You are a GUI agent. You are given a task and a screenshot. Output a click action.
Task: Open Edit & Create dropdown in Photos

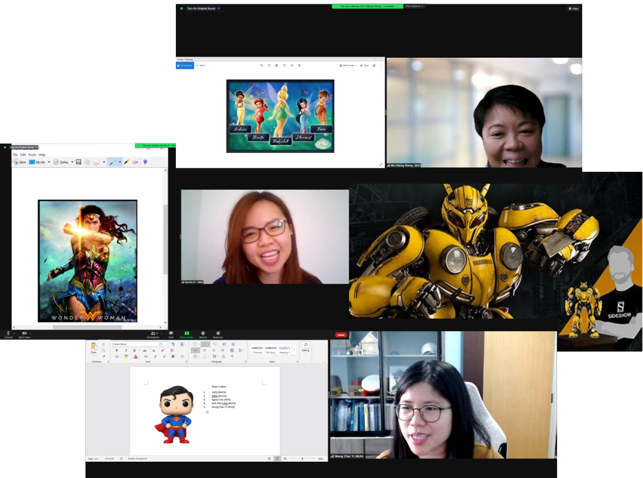pos(348,65)
